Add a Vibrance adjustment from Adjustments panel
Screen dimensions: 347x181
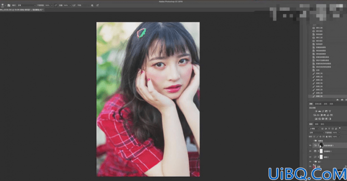pos(330,111)
